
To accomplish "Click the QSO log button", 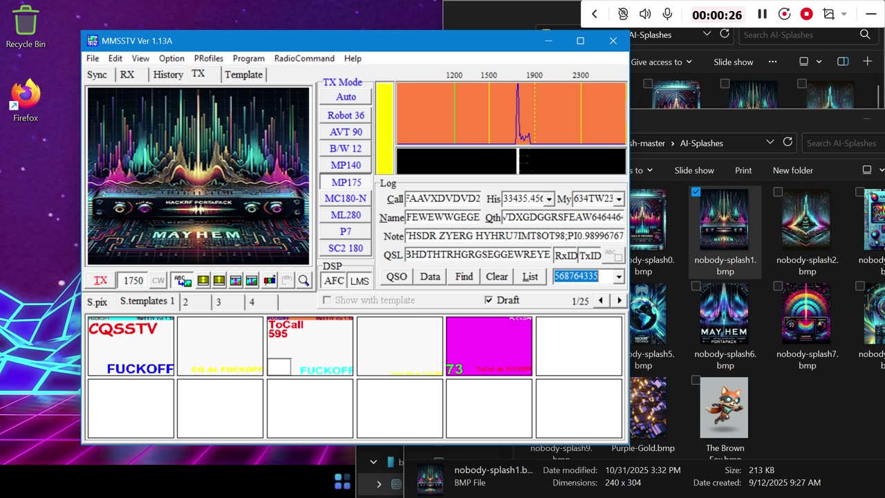I will point(397,277).
